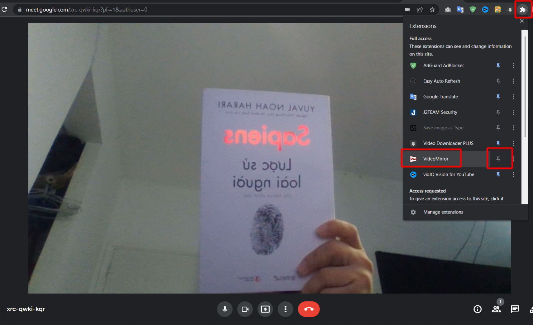The width and height of the screenshot is (533, 325).
Task: Pin Save image as Type extension
Action: [498, 128]
